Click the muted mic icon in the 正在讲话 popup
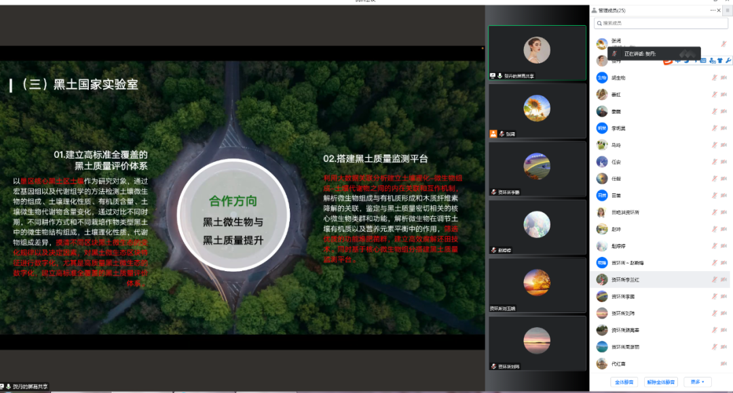Image resolution: width=733 pixels, height=393 pixels. click(x=614, y=54)
